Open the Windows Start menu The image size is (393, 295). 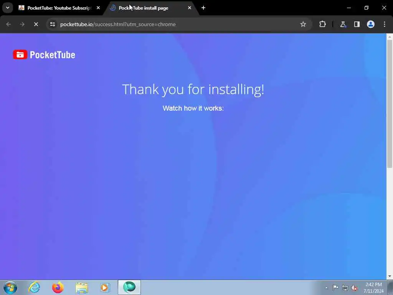click(10, 287)
